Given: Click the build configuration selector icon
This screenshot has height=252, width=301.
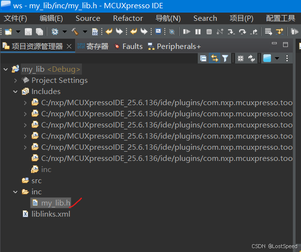Looking at the screenshot, I should 55,31.
